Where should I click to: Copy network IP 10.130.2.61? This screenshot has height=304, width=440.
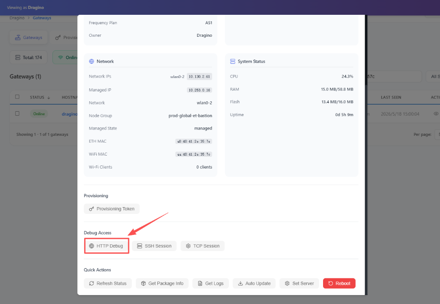pyautogui.click(x=199, y=76)
